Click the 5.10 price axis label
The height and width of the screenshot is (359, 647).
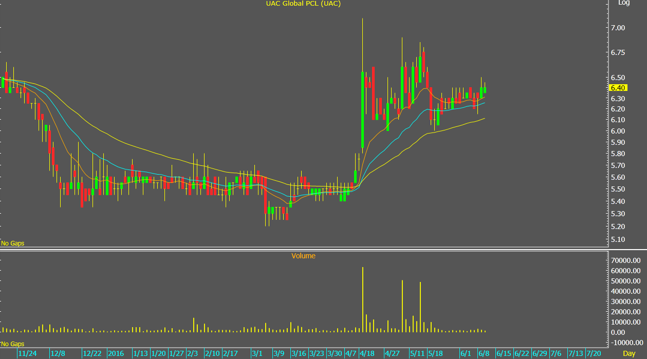(618, 239)
